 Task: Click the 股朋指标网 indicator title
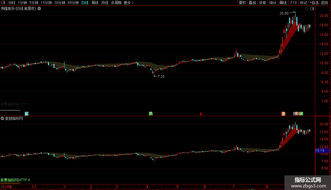tap(14, 119)
